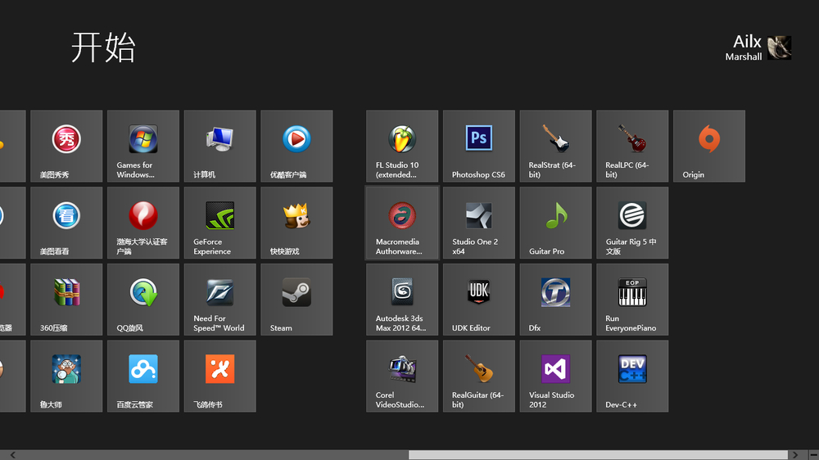Open the Origin tile
The height and width of the screenshot is (460, 819).
coord(709,147)
